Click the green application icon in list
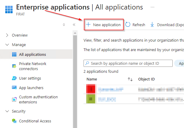The width and height of the screenshot is (184, 128). tap(91, 99)
